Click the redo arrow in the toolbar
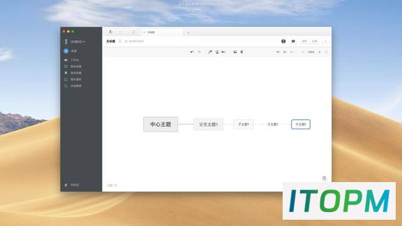Viewport: 402px width, 226px height. [198, 52]
